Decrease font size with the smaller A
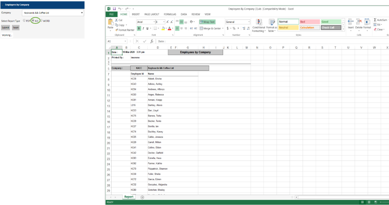The height and width of the screenshot is (205, 389). click(x=172, y=22)
